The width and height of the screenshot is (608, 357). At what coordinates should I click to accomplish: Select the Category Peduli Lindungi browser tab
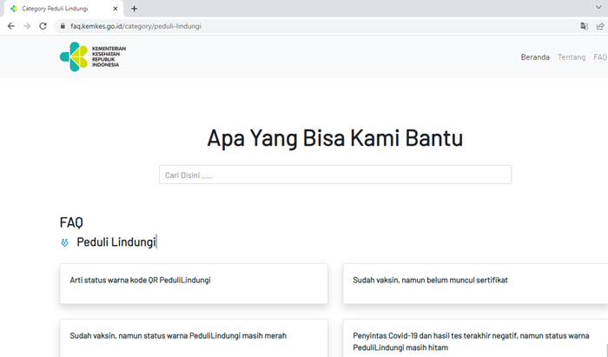[63, 9]
